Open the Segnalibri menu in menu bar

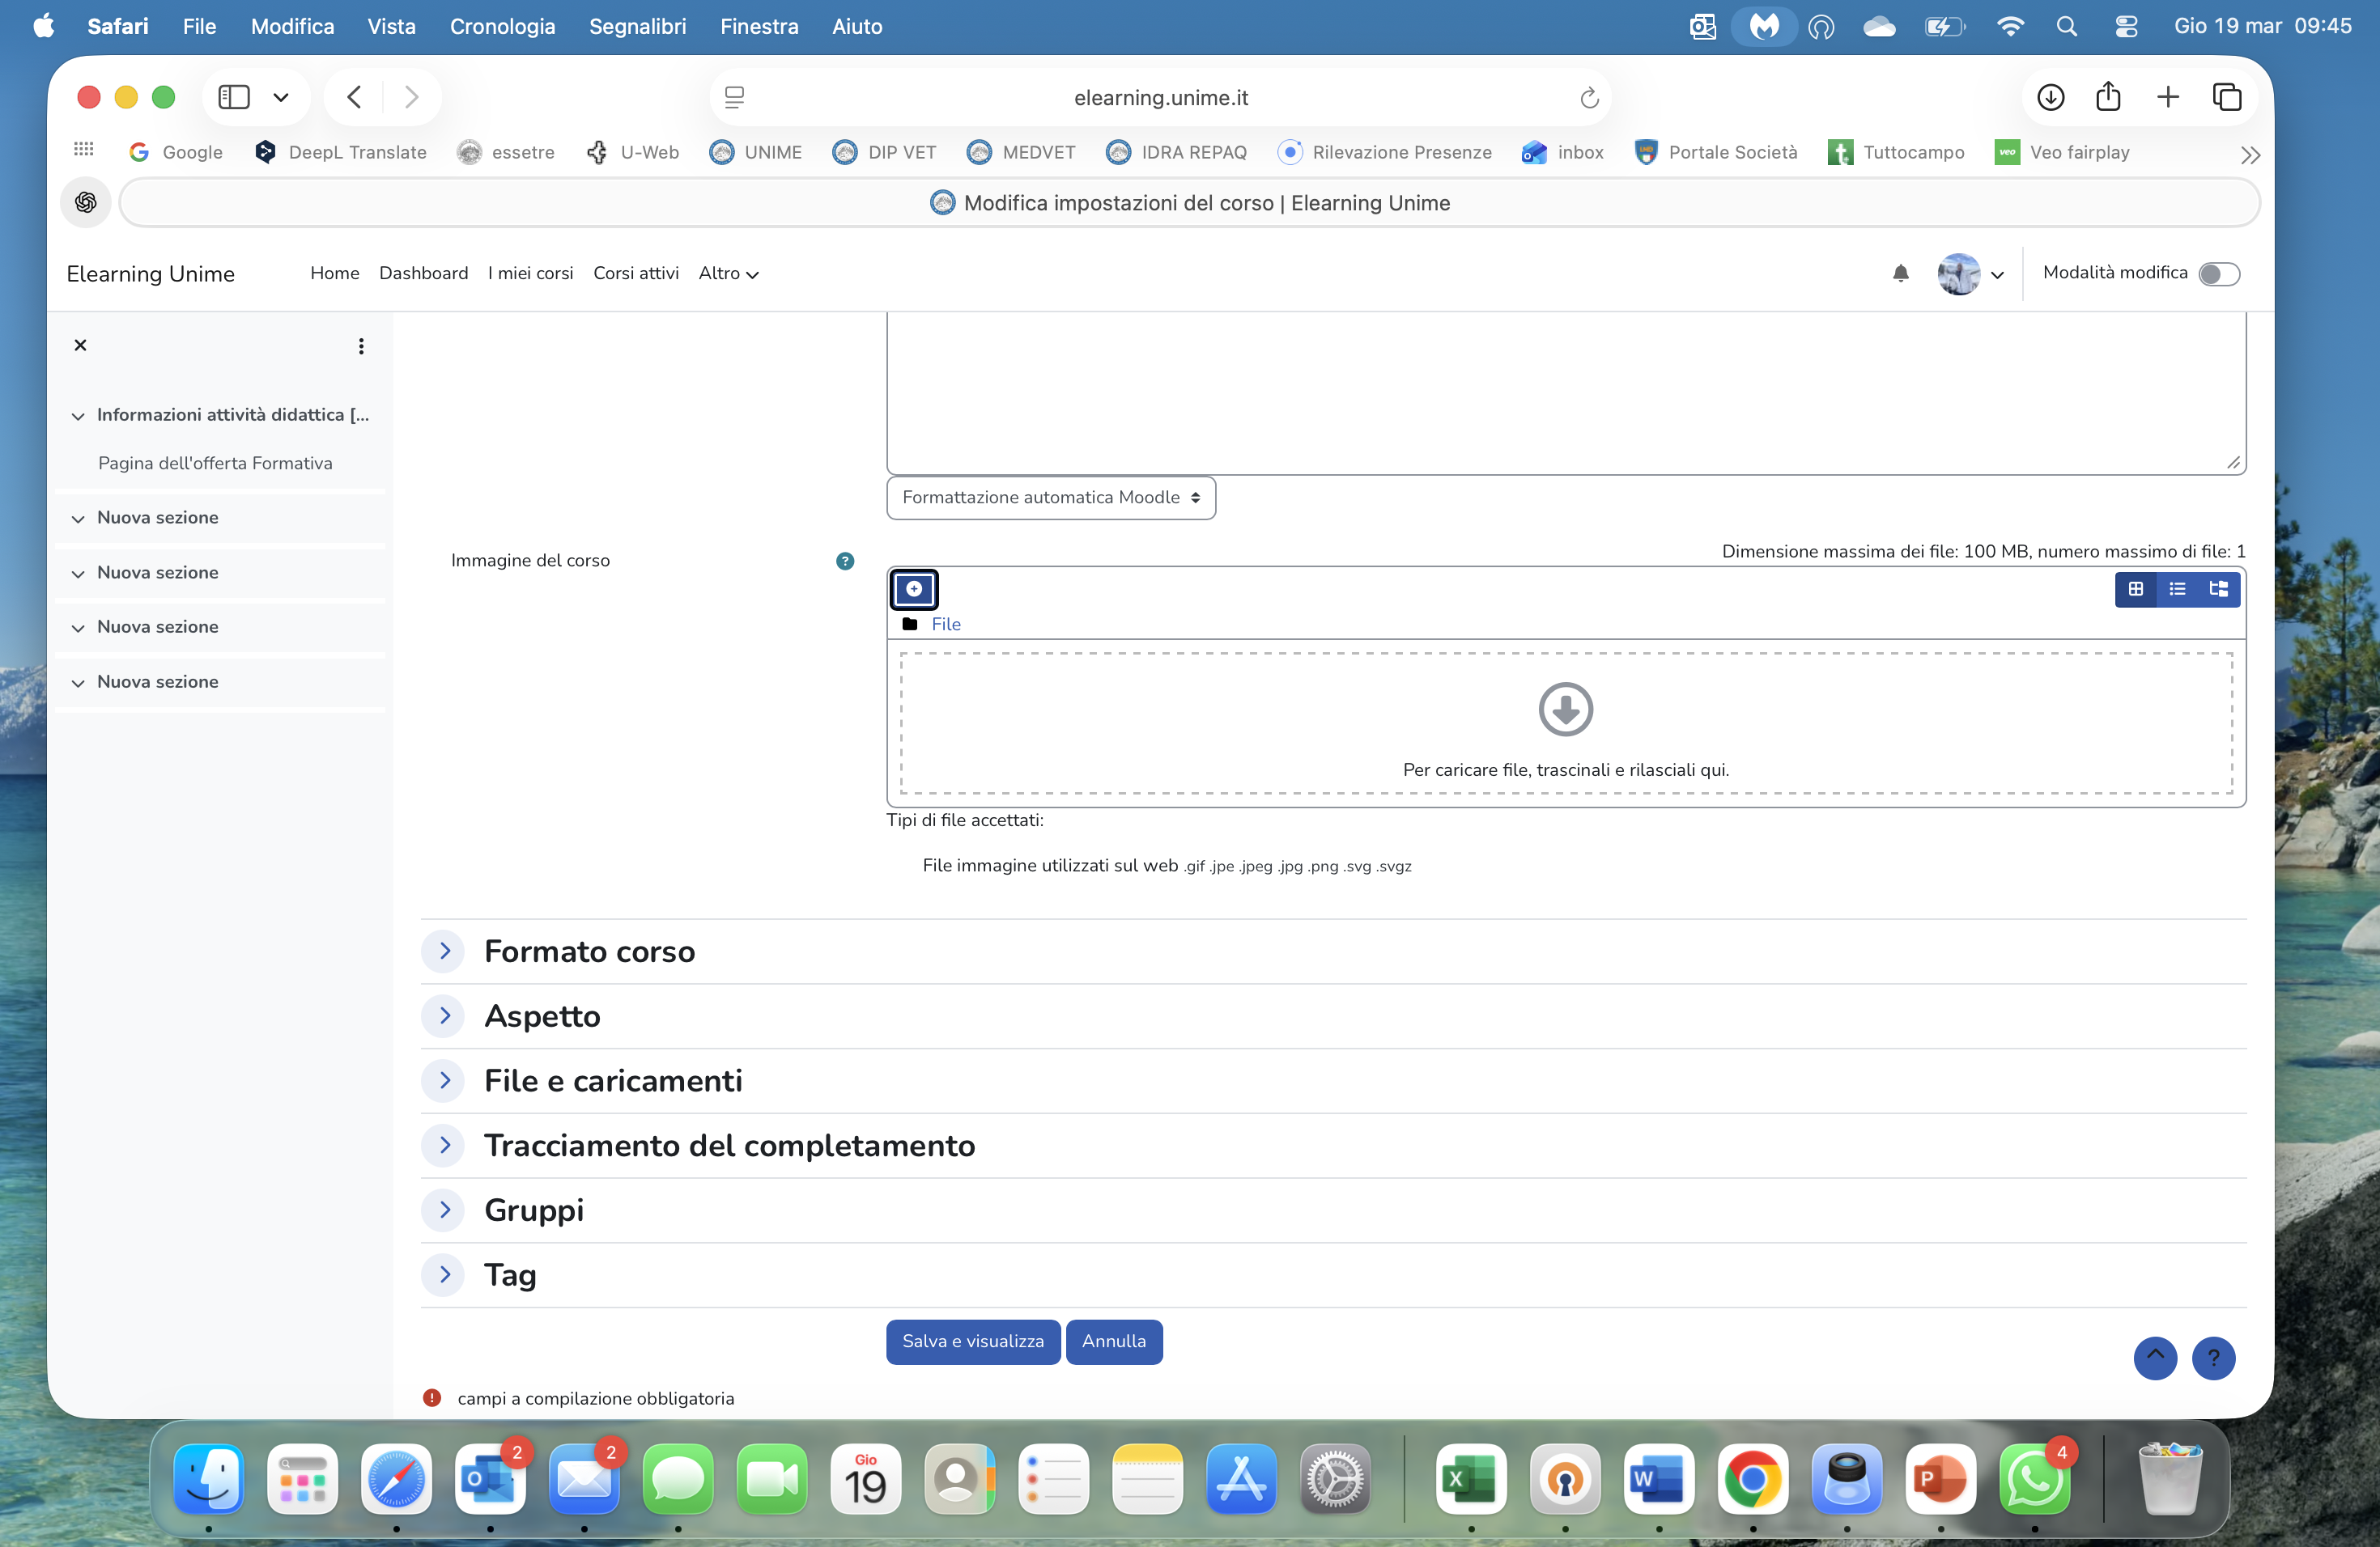point(637,26)
